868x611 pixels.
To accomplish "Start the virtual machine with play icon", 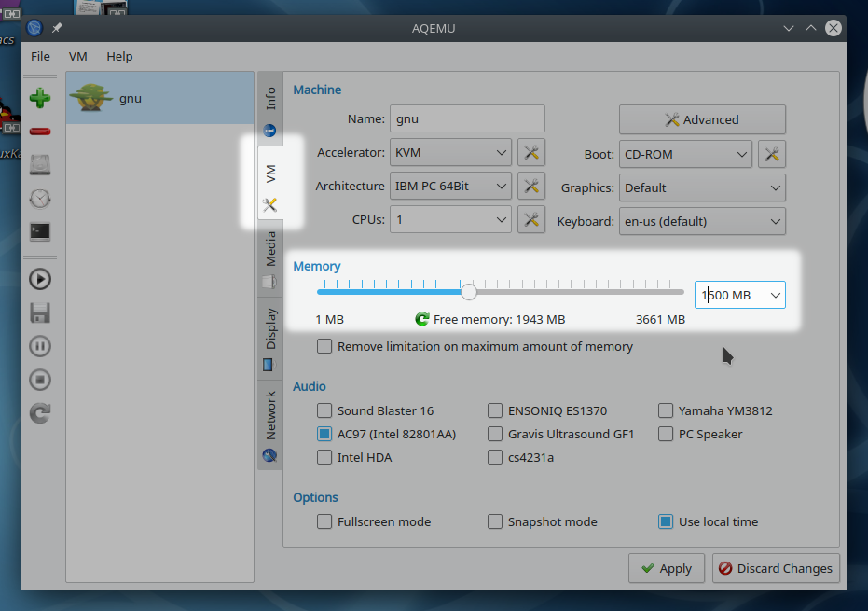I will 40,279.
